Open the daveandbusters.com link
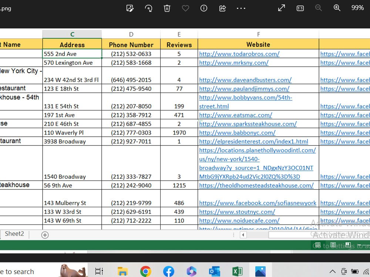370x277 pixels. click(245, 80)
